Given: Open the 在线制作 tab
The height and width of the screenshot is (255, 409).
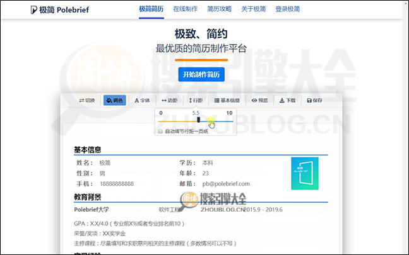Looking at the screenshot, I should tap(185, 9).
